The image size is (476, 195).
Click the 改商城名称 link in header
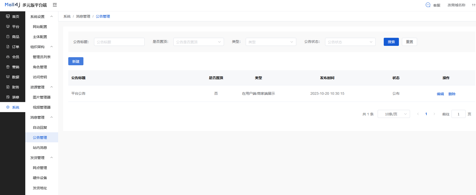pyautogui.click(x=457, y=5)
